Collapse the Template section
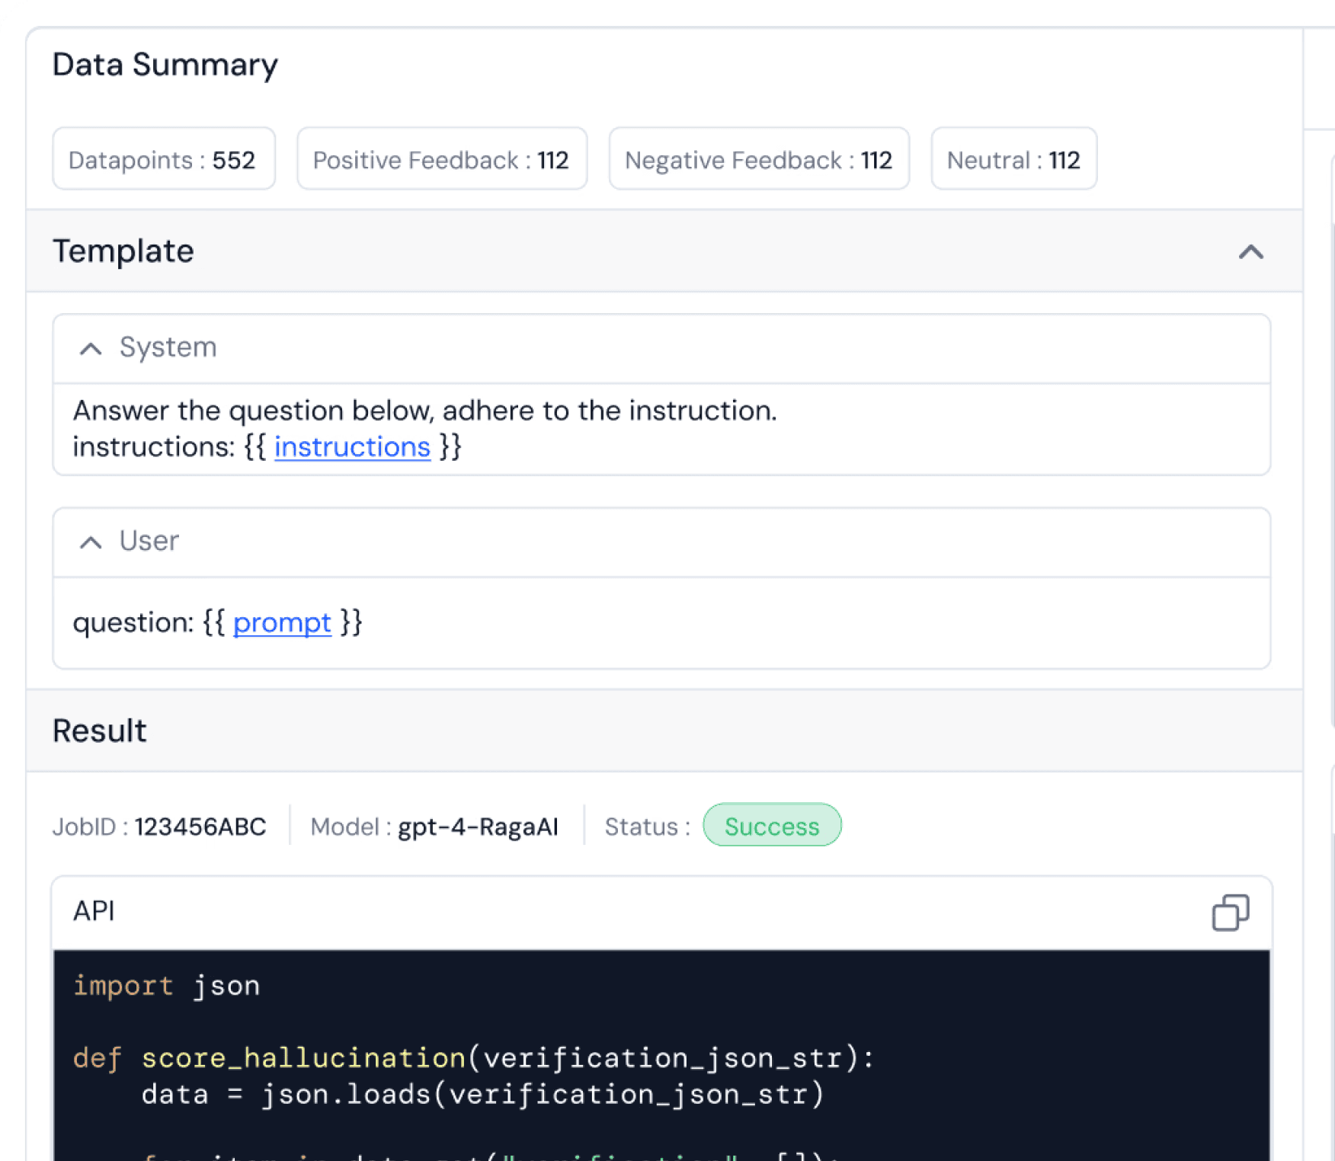1335x1161 pixels. (1250, 251)
